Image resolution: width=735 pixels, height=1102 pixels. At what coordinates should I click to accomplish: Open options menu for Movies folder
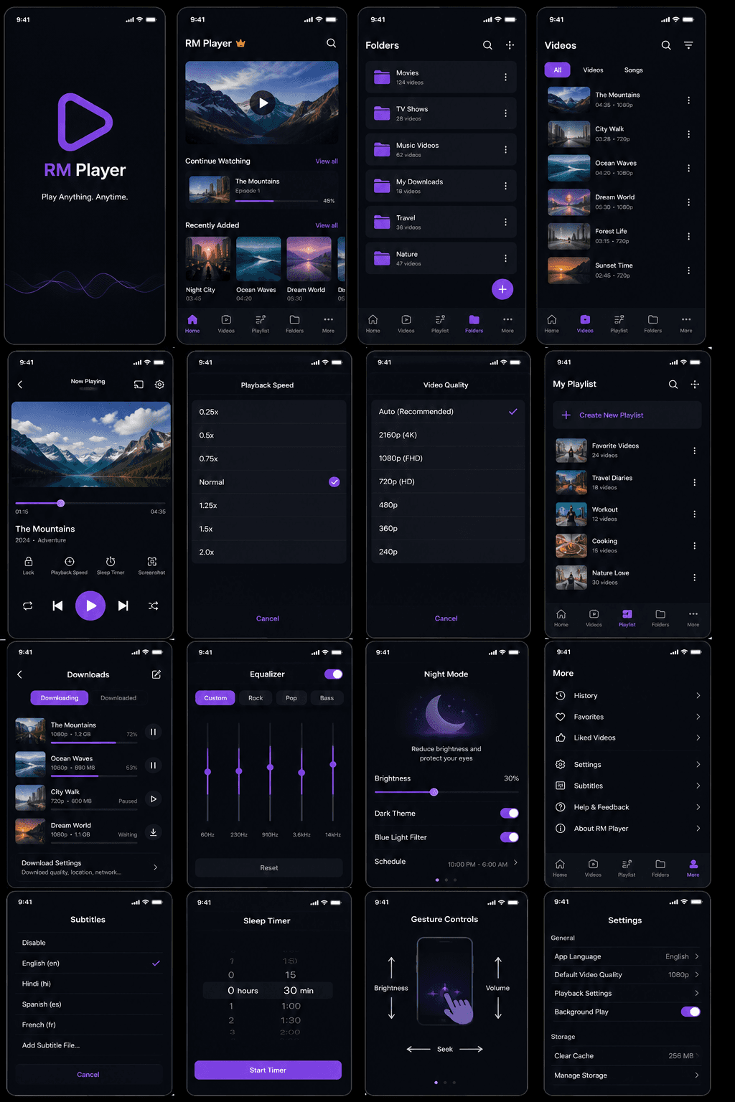tap(505, 77)
